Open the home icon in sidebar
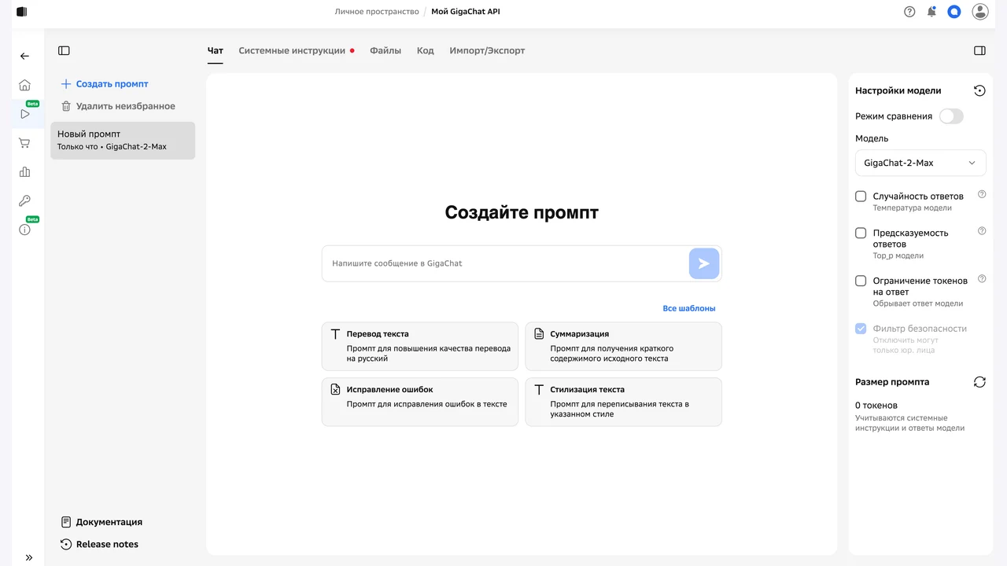The width and height of the screenshot is (1007, 566). tap(24, 85)
